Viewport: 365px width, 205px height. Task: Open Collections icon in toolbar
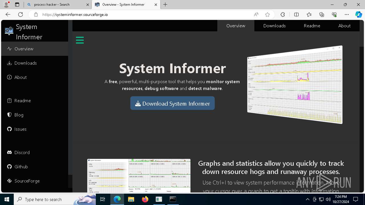pos(322,15)
